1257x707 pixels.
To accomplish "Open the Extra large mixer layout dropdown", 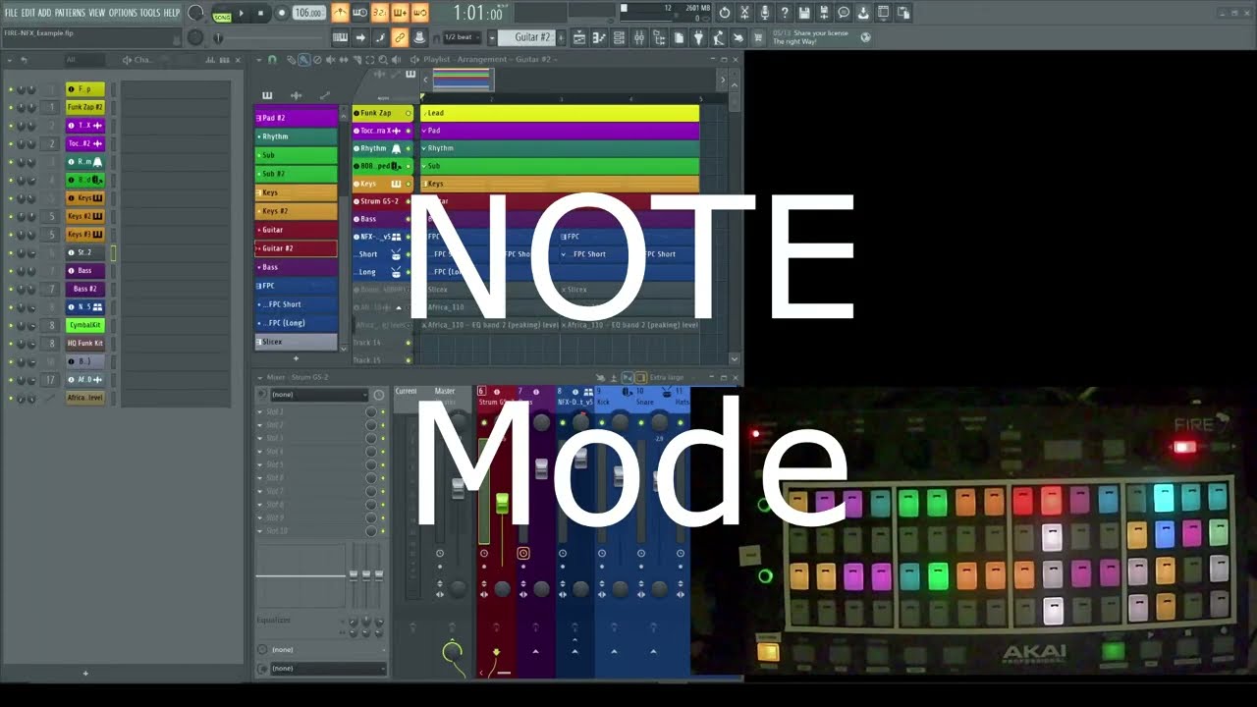I will [672, 377].
